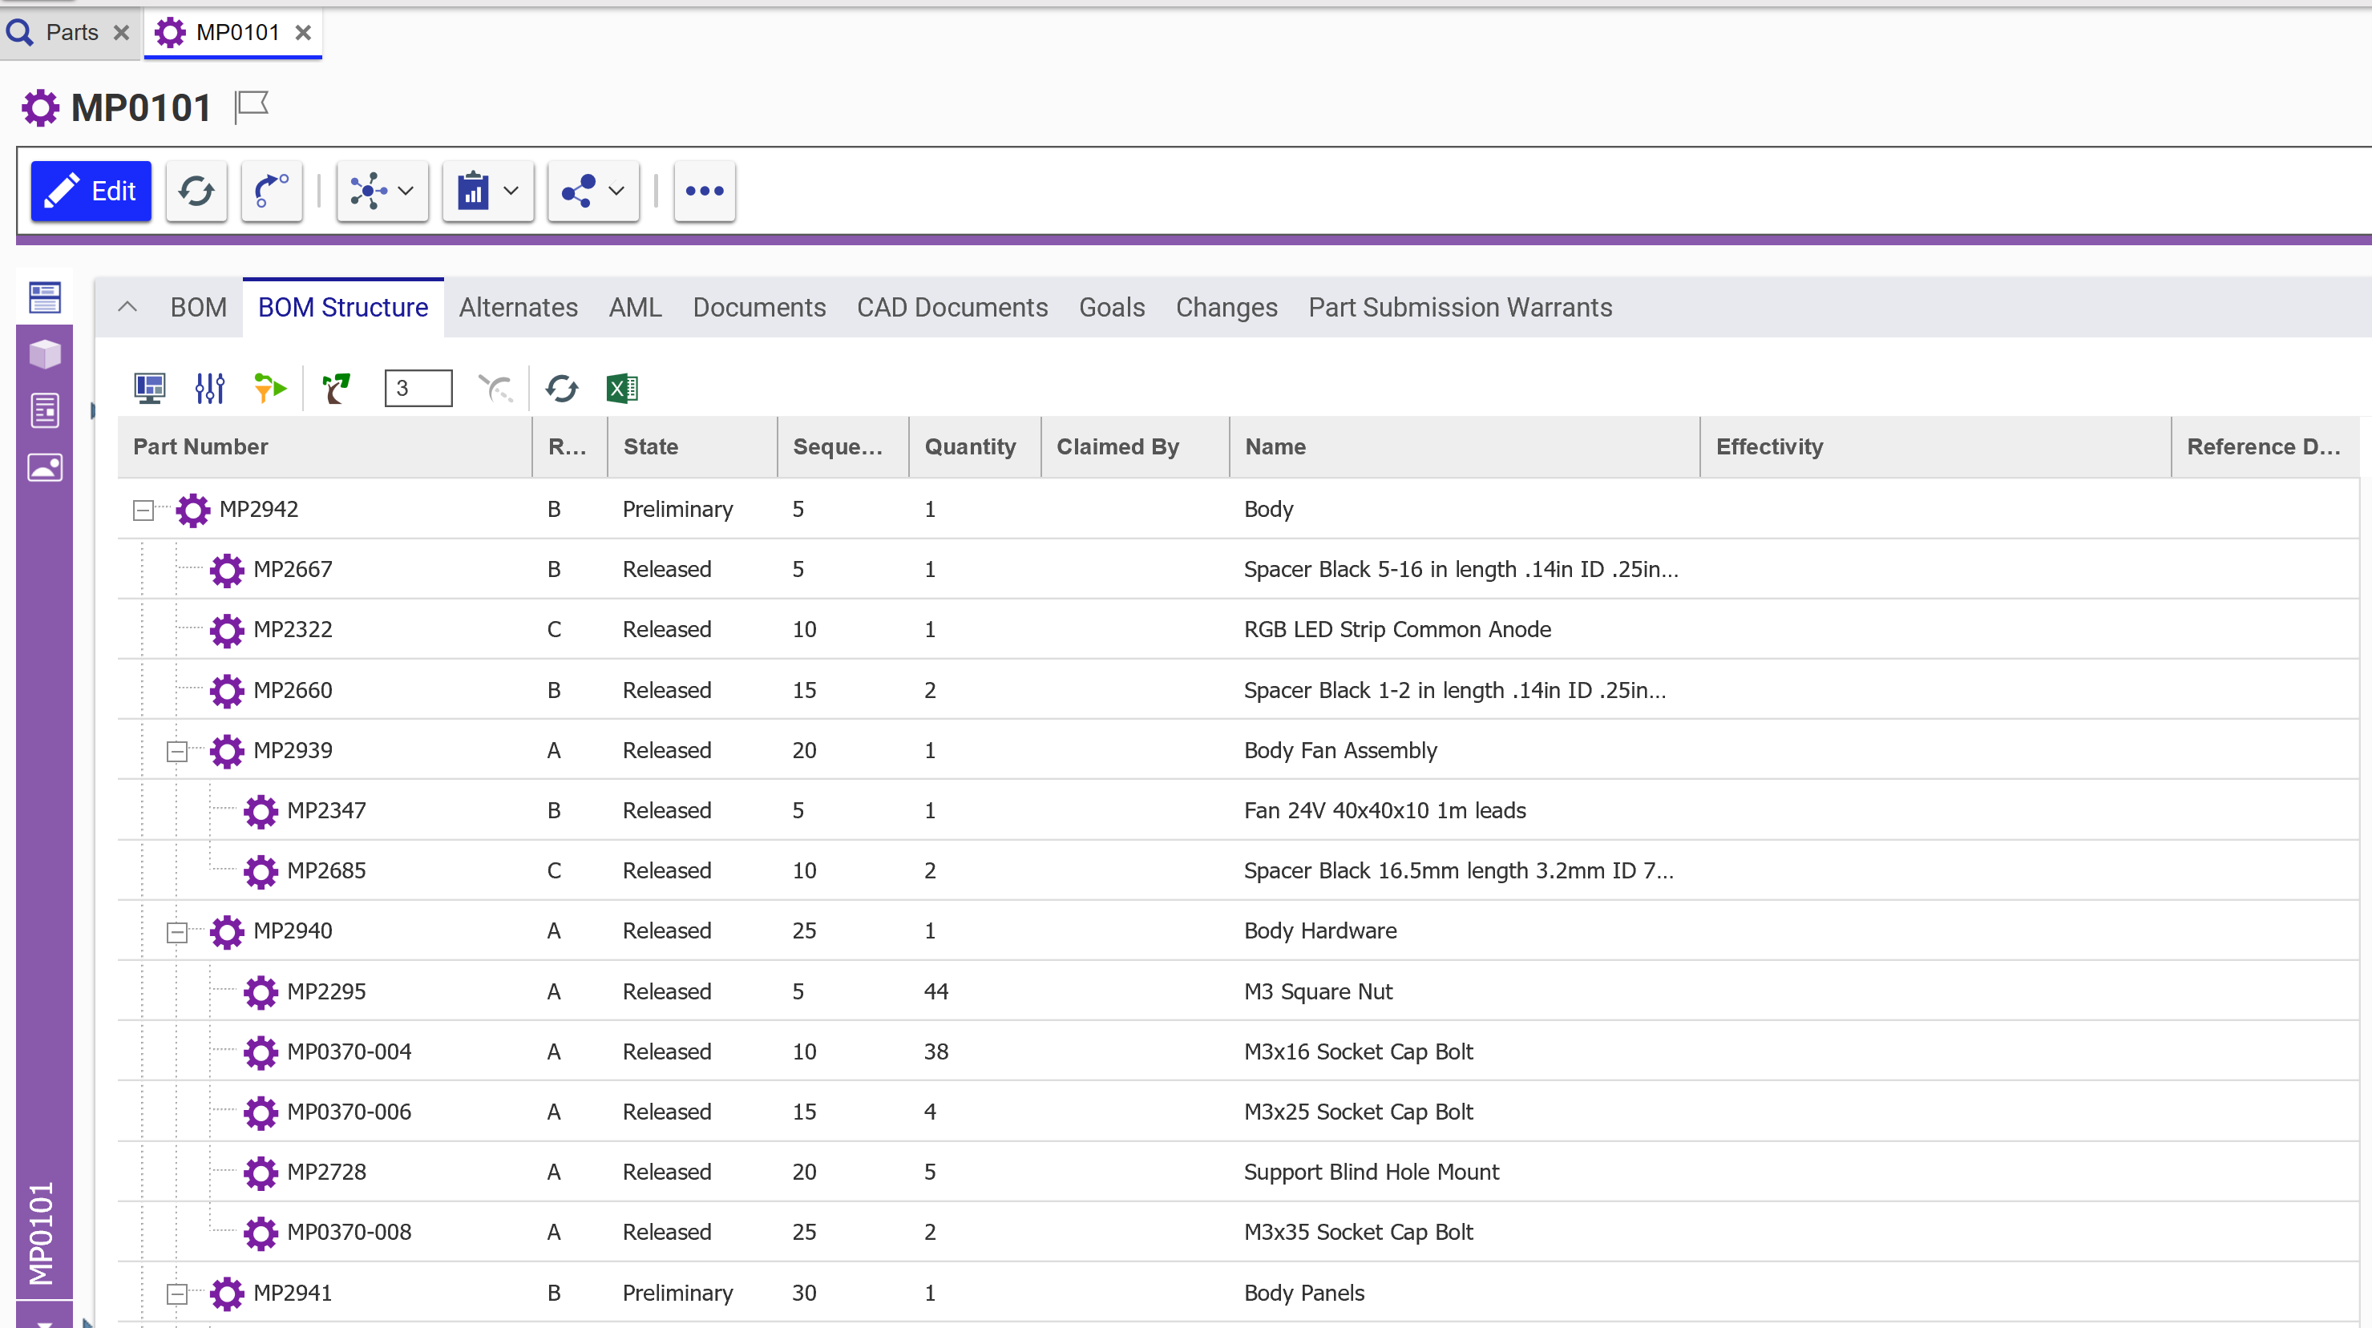
Task: Open the reports clipboard dropdown
Action: (488, 192)
